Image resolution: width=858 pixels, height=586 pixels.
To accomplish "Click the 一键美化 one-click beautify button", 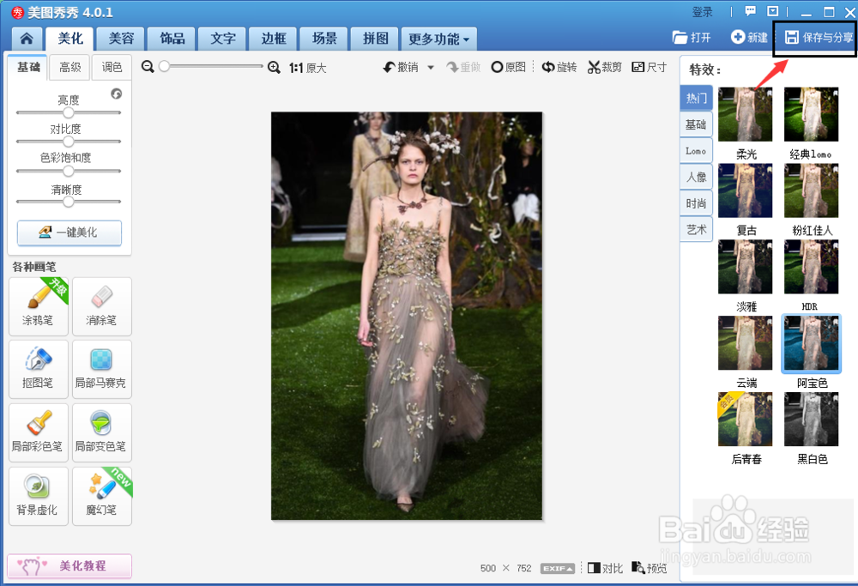I will tap(69, 233).
